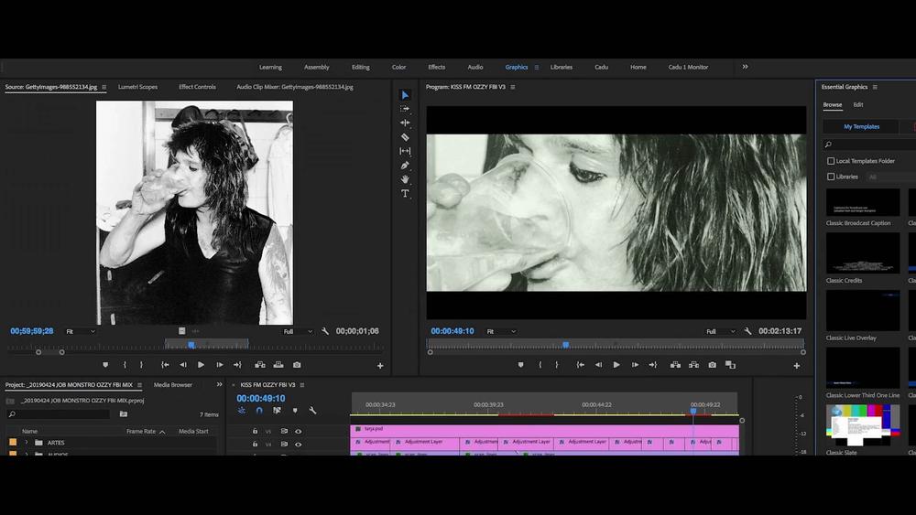
Task: Toggle Linked Selection in timeline
Action: (x=277, y=411)
